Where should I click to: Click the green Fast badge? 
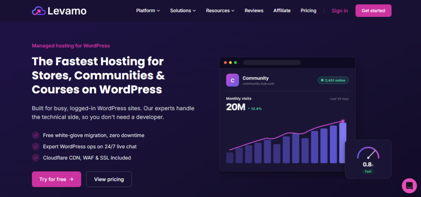coord(368,171)
